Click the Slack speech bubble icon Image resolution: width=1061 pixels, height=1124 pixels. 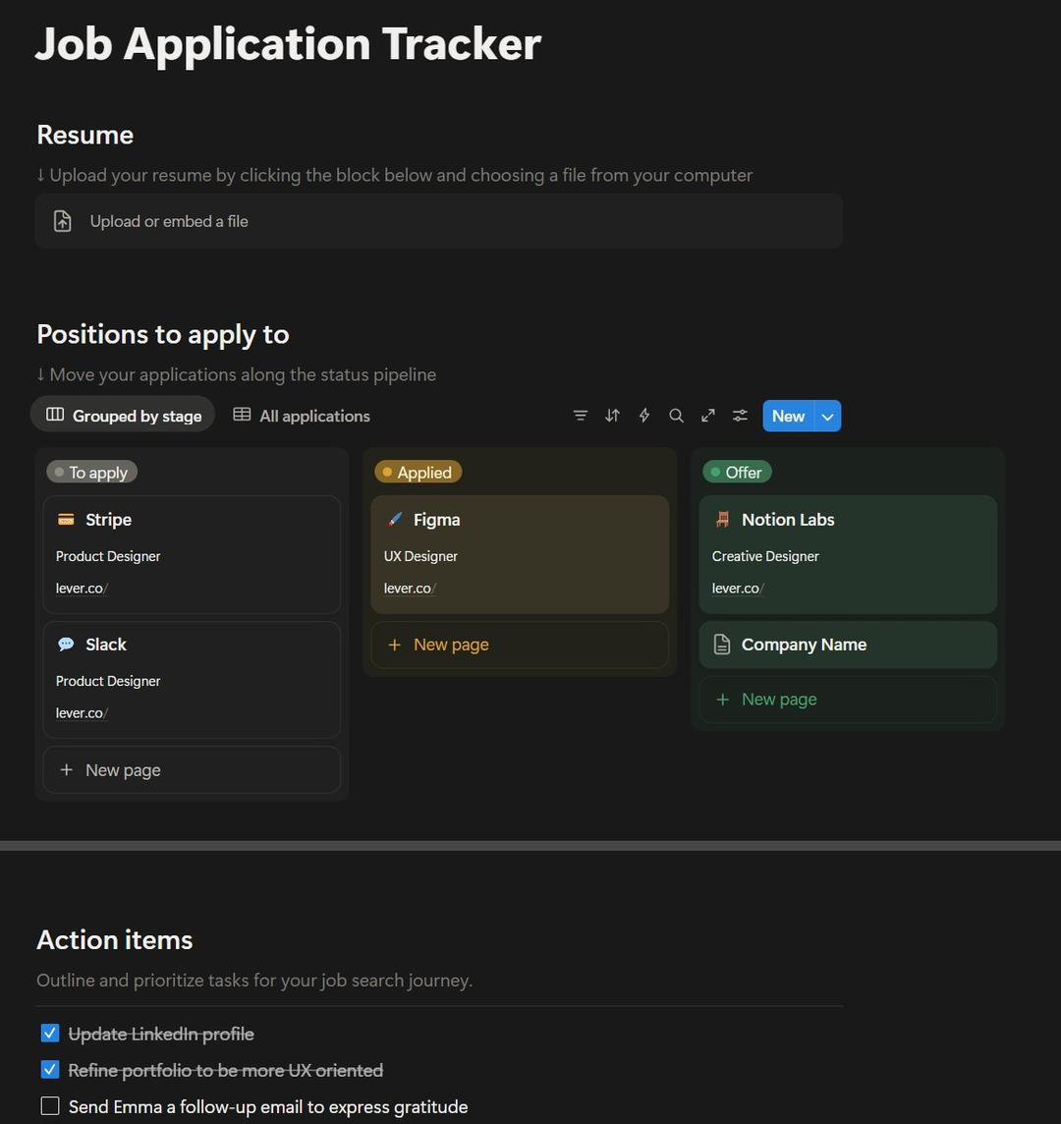point(66,645)
